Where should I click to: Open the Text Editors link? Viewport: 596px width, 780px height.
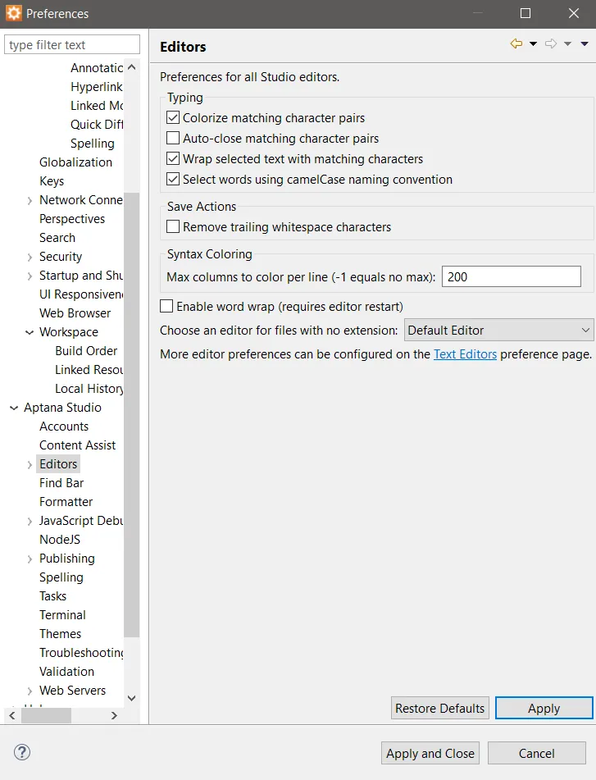pos(466,354)
